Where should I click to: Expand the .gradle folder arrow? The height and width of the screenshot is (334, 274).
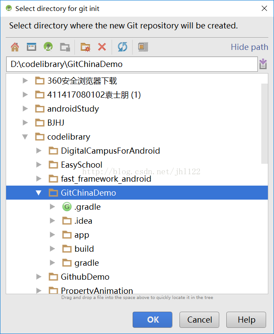[x=52, y=207]
